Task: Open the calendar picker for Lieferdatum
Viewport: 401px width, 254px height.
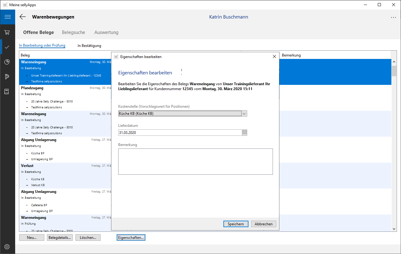Action: point(244,132)
